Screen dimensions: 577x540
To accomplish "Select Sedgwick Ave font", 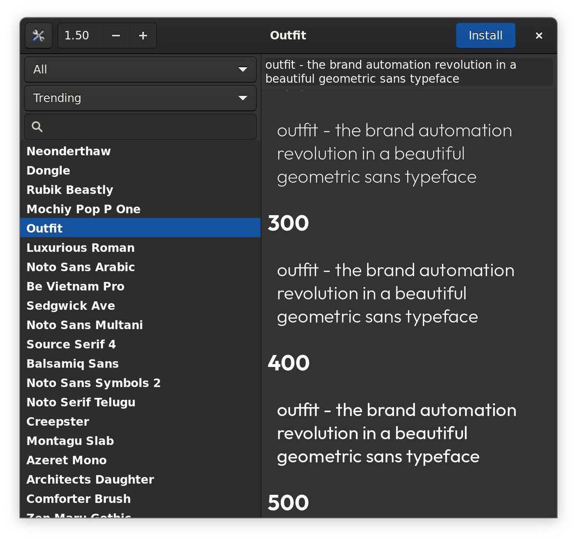I will [x=140, y=306].
